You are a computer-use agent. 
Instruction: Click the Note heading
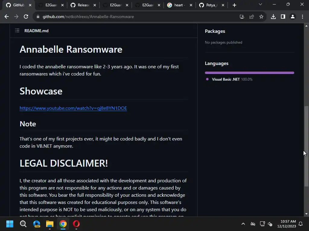pos(28,124)
